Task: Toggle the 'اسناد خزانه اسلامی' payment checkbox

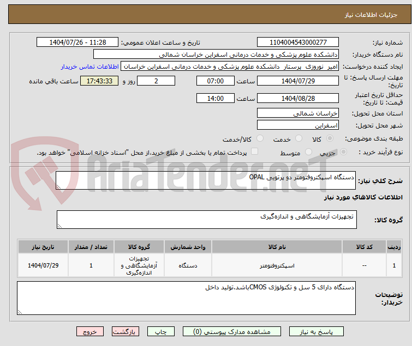Action: tap(254, 151)
